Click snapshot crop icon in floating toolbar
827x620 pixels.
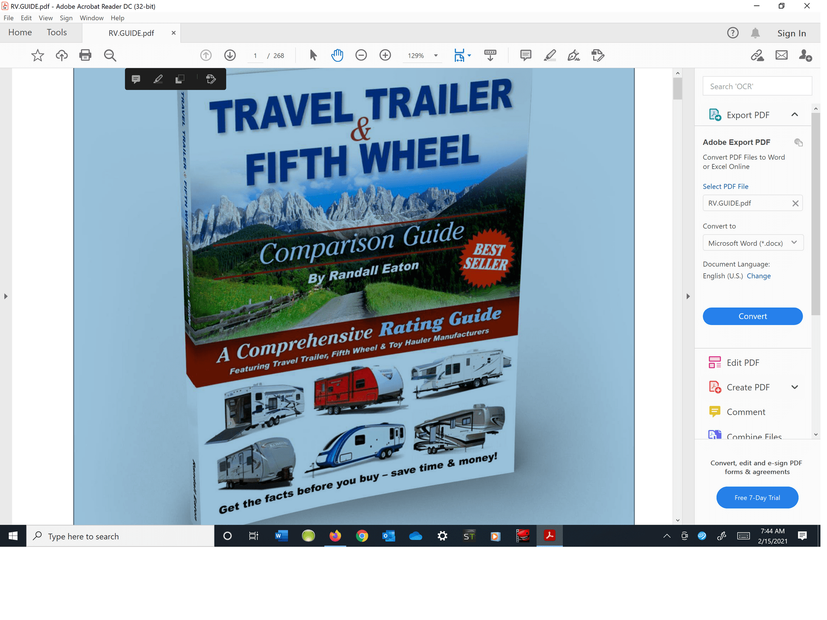[x=180, y=79]
